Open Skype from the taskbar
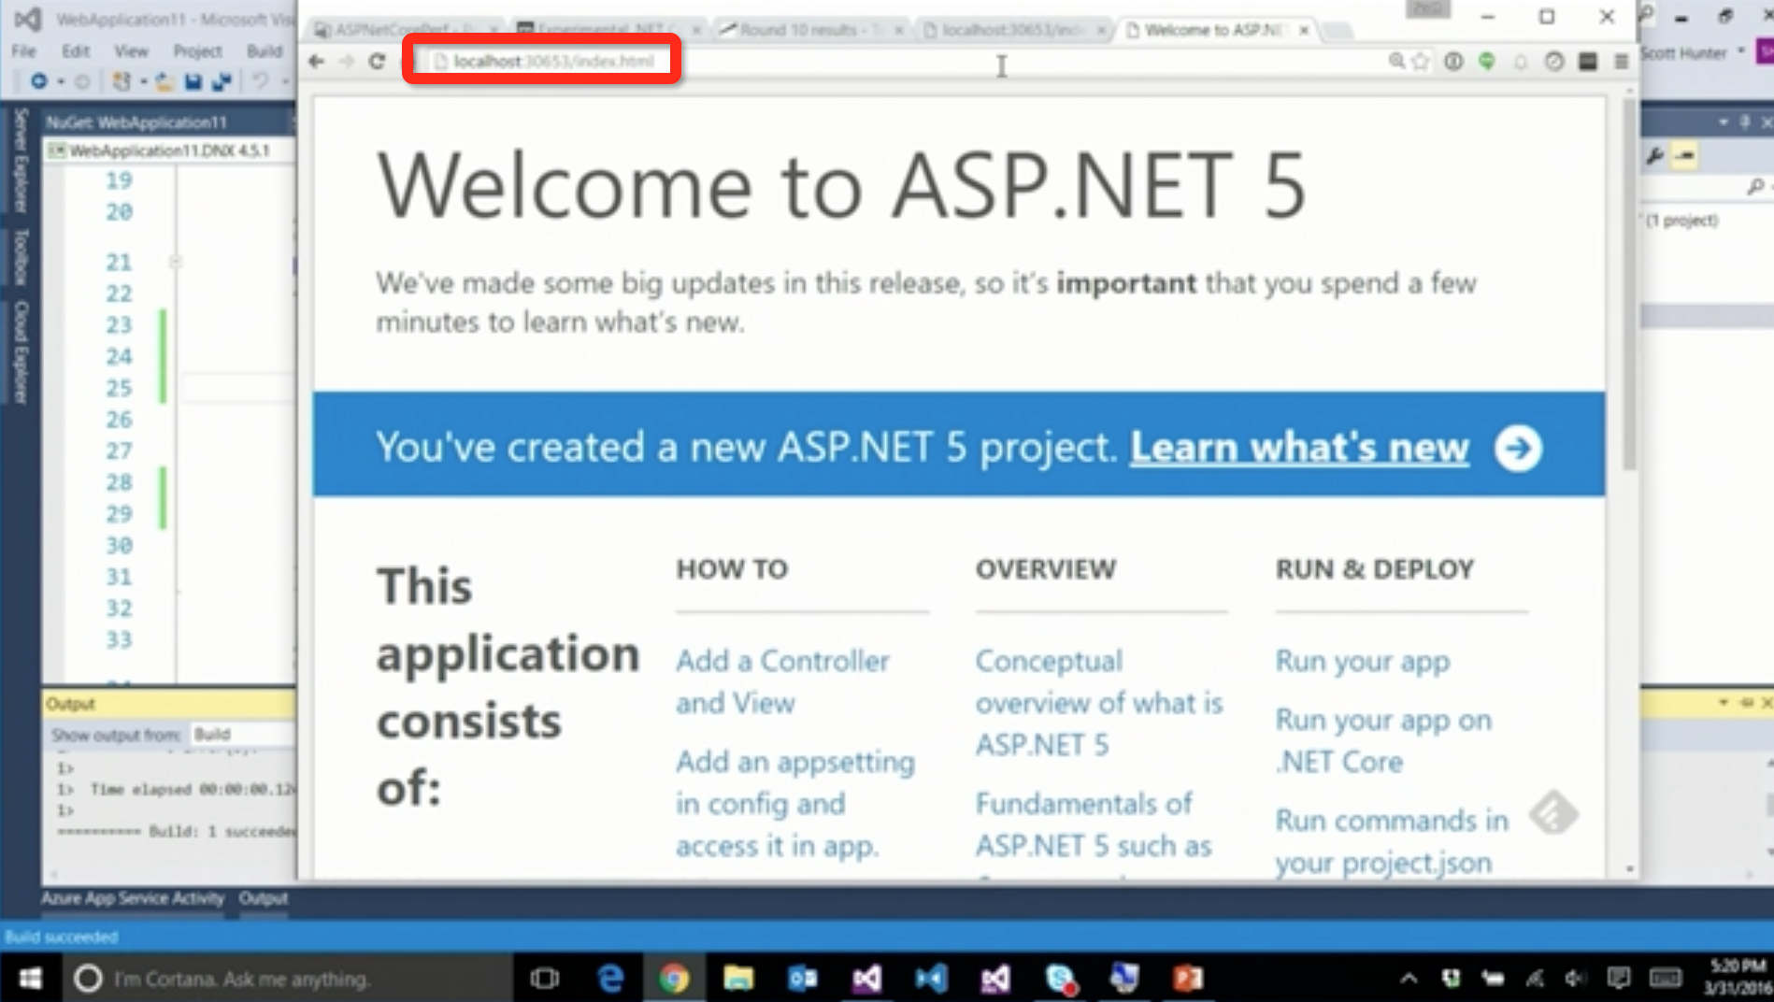This screenshot has width=1774, height=1002. pos(1060,979)
